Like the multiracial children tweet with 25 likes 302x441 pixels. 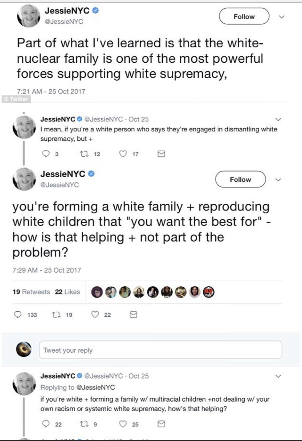pos(123,424)
